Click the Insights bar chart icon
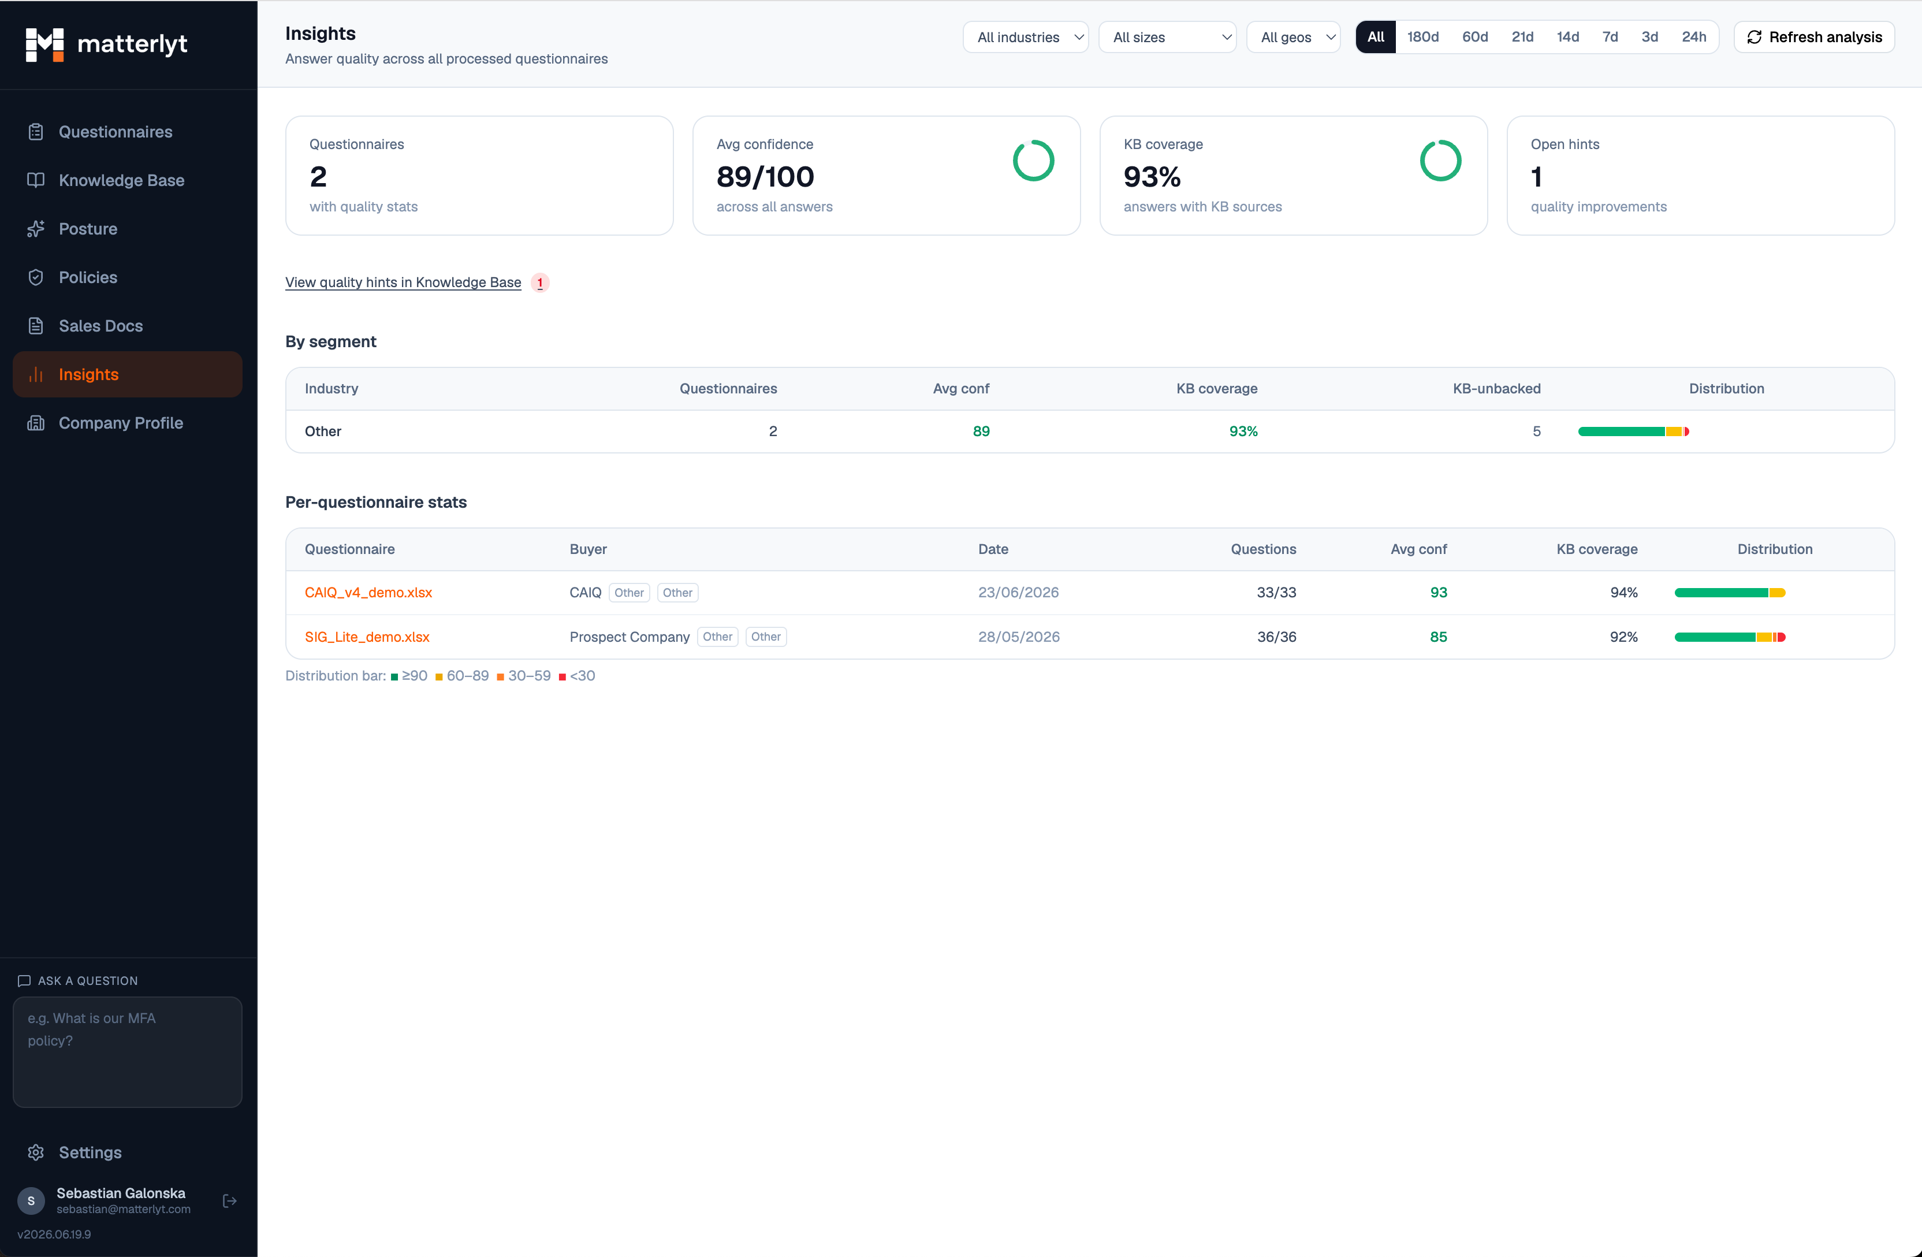Screen dimensions: 1922x1257 (x=36, y=374)
